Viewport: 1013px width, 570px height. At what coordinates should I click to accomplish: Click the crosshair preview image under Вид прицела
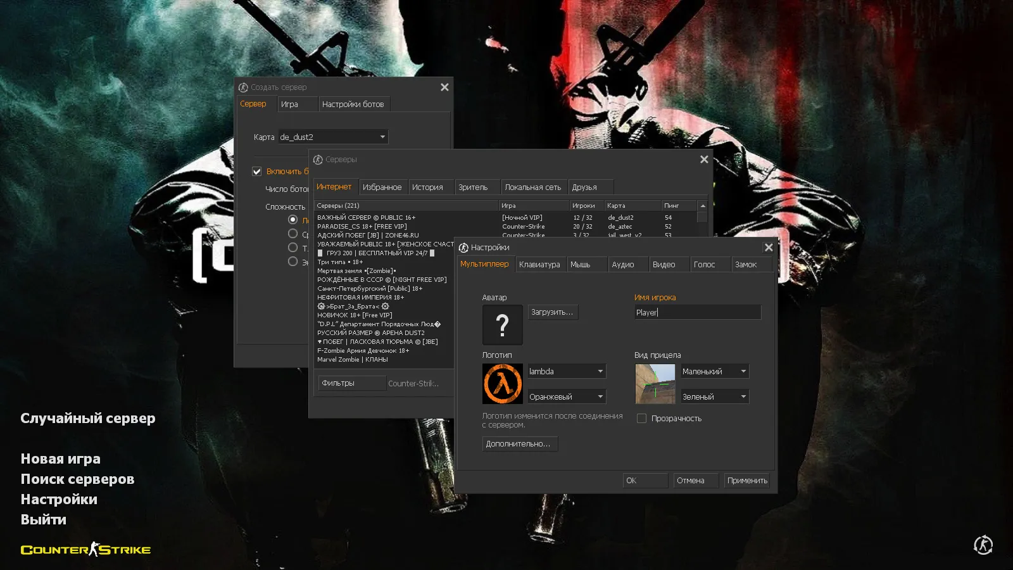coord(655,383)
